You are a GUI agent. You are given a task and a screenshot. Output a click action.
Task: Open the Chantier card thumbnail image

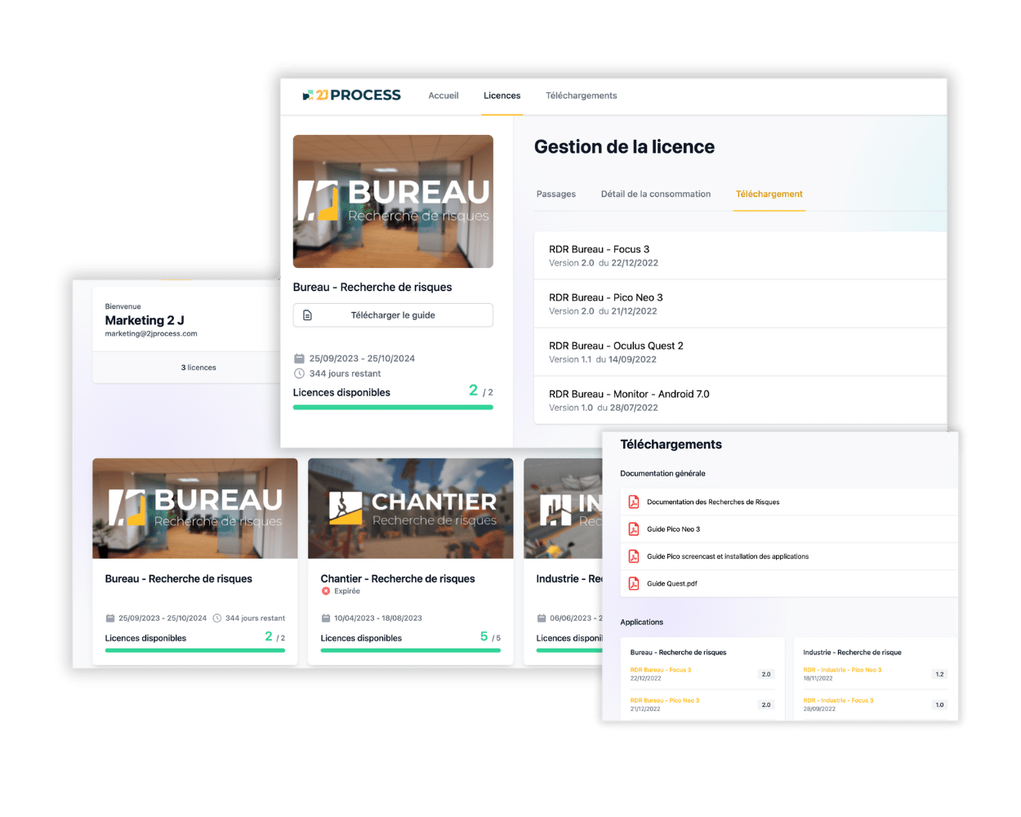click(x=411, y=508)
